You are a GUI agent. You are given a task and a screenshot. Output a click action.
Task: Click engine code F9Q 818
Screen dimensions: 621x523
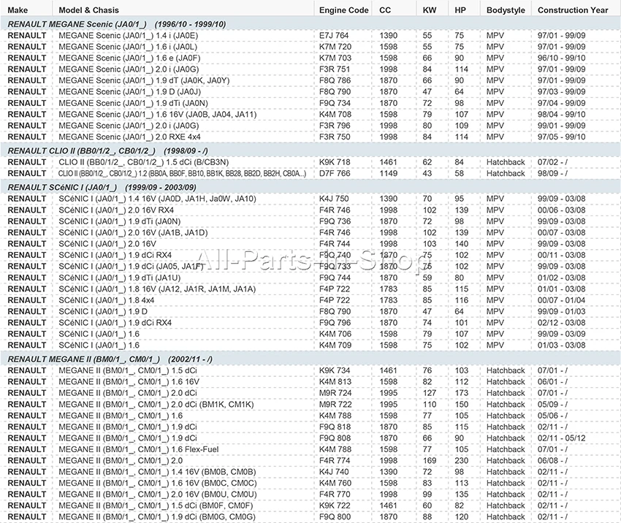(x=335, y=427)
